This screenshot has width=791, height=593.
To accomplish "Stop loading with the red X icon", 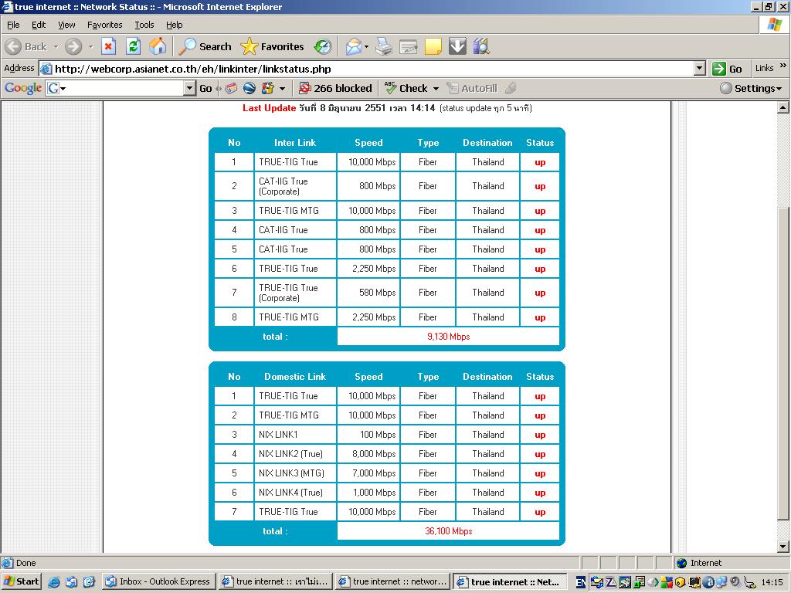I will (108, 47).
